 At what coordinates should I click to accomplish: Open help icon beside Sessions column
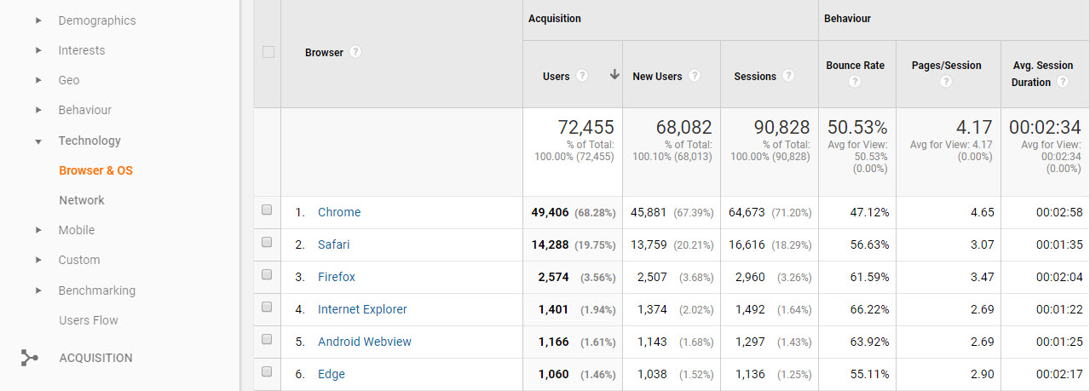788,76
